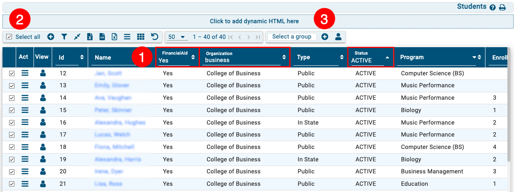Click the collapse arrows icon in toolbar
This screenshot has width=514, height=192.
[77, 37]
